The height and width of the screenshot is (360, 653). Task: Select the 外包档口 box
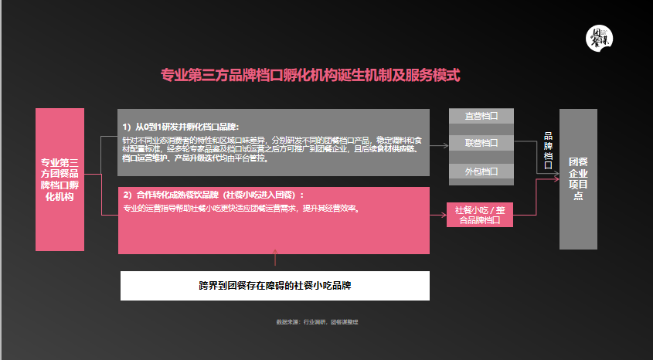[481, 171]
